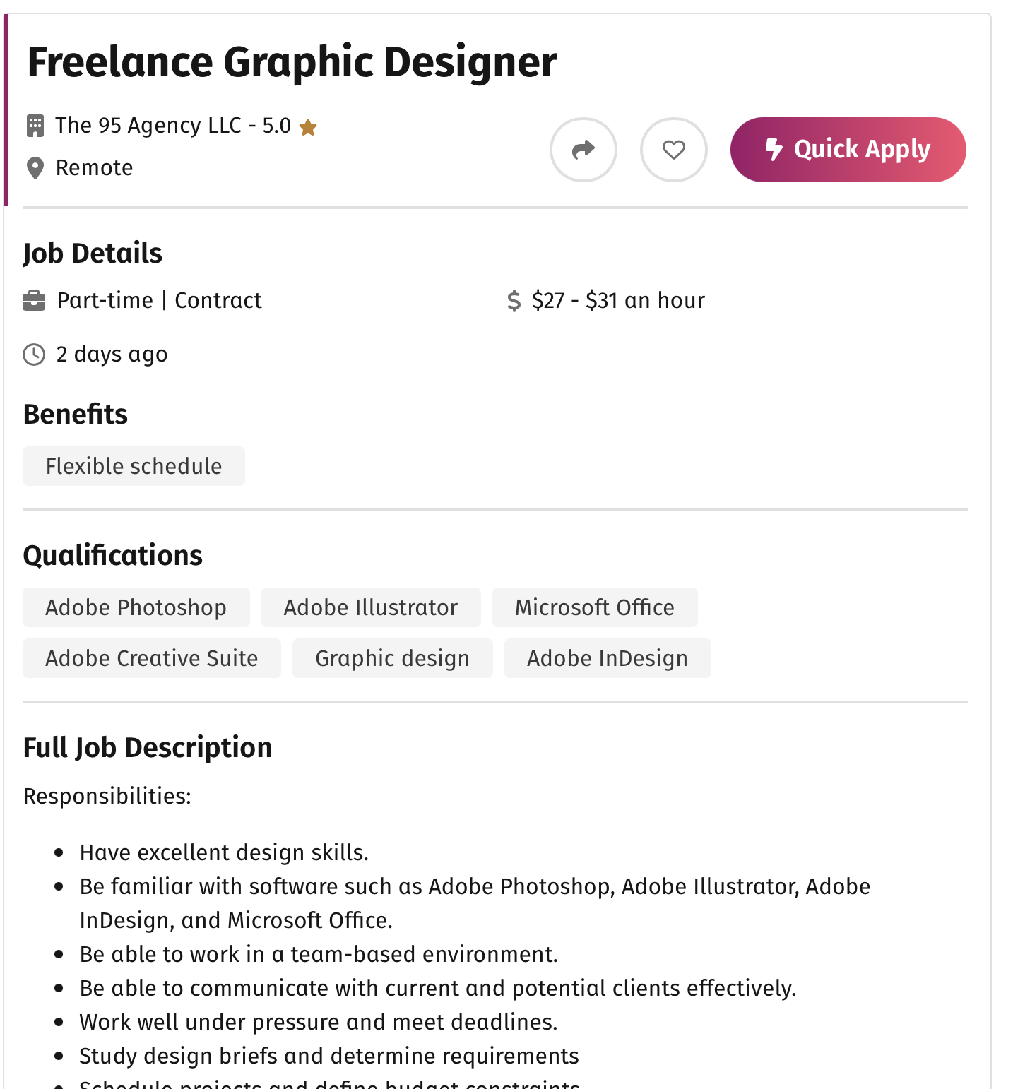Select the Adobe Photoshop qualification tag
Image resolution: width=1013 pixels, height=1089 pixels.
pyautogui.click(x=136, y=607)
